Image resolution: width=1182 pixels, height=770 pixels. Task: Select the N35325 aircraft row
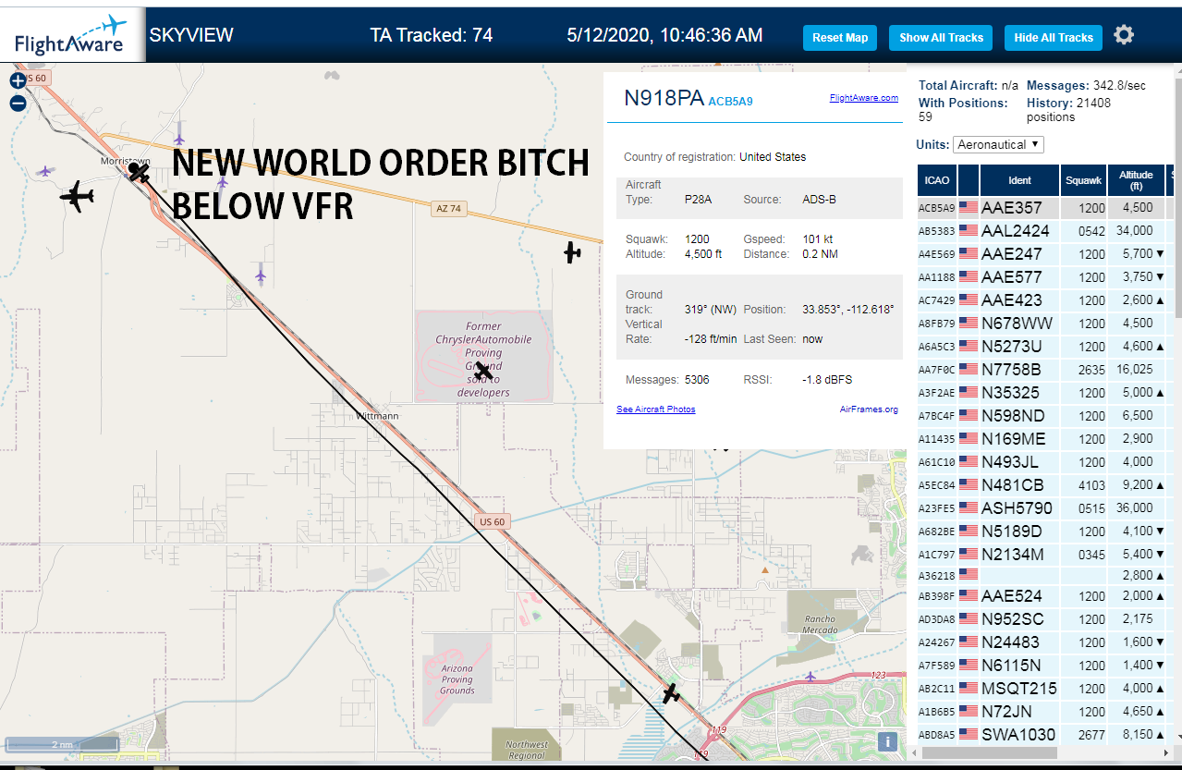(1045, 393)
